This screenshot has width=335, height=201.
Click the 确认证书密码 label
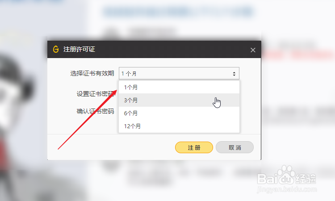click(95, 111)
